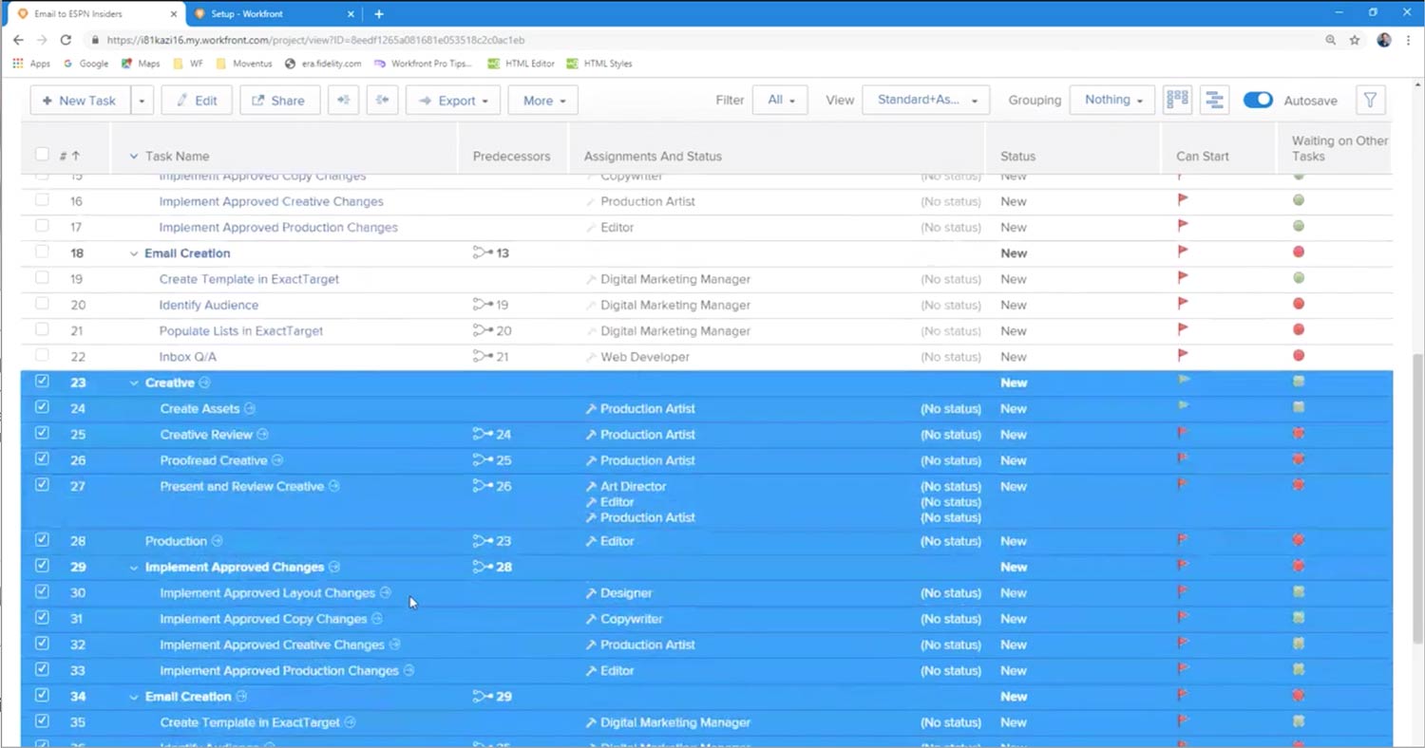This screenshot has height=748, width=1425.
Task: Click red waiting dot for Inbox Q/A row
Action: (x=1299, y=356)
